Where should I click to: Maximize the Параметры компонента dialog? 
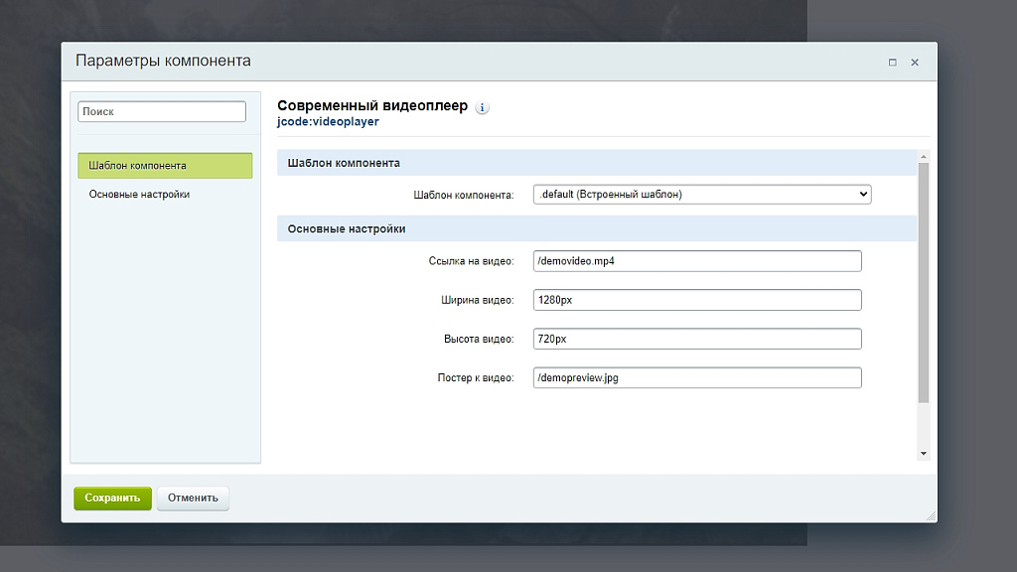pos(893,63)
